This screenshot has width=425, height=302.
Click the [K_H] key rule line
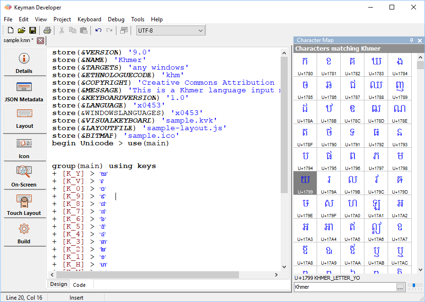pyautogui.click(x=80, y=264)
